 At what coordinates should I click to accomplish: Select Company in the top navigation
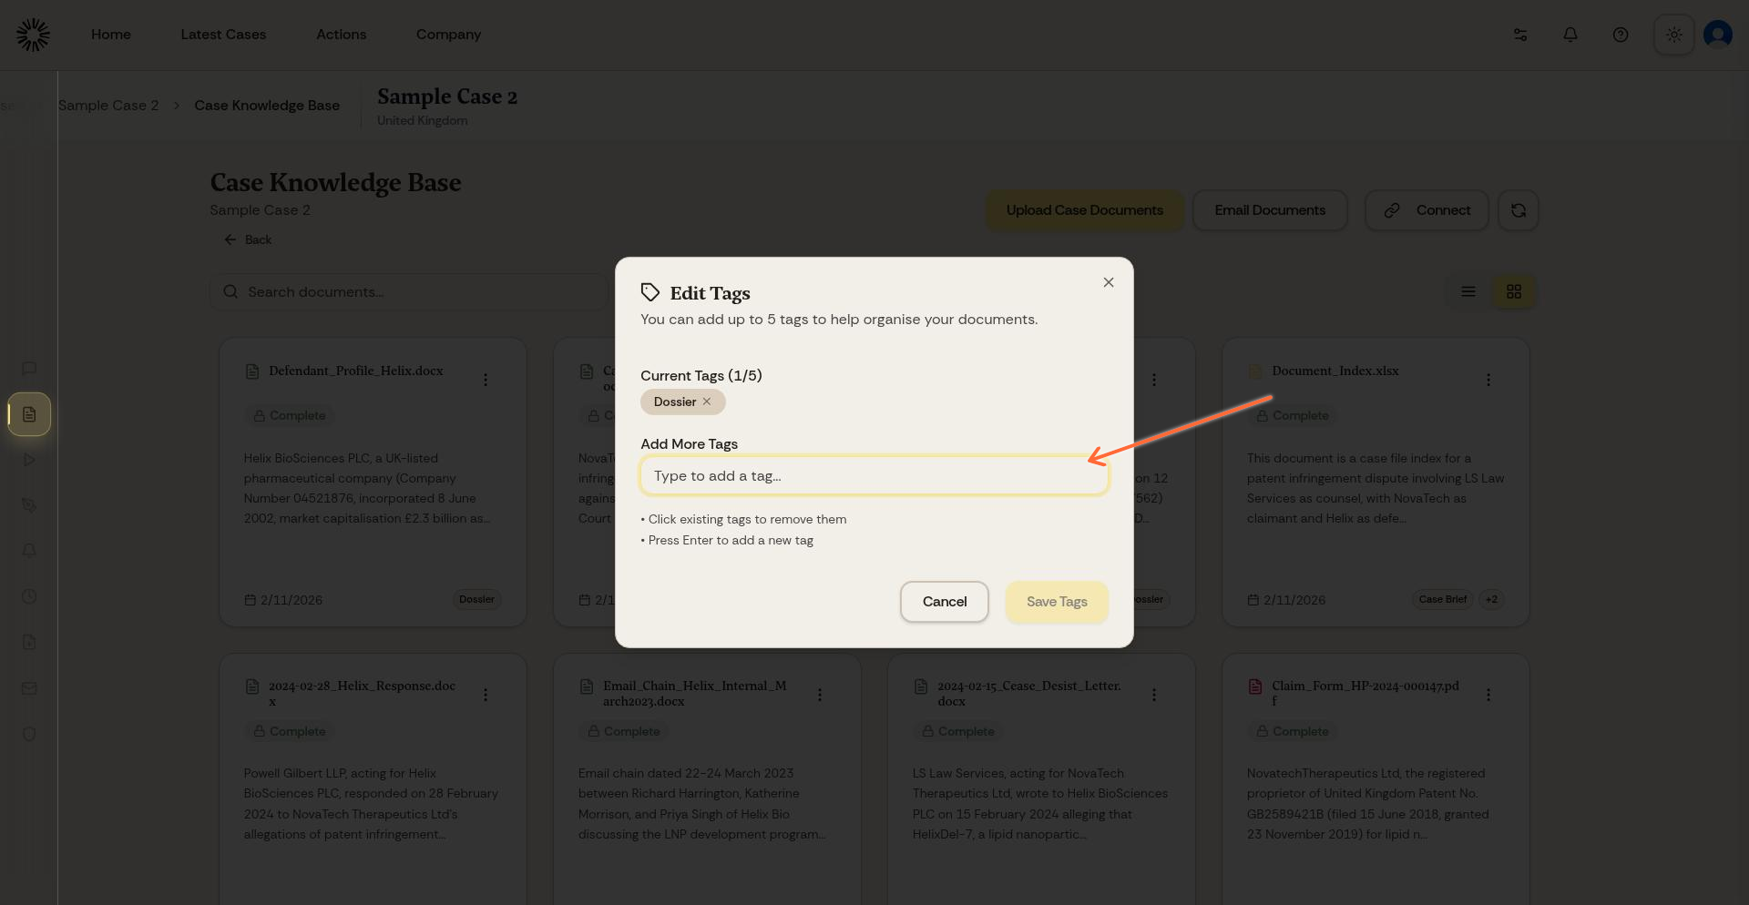(x=448, y=34)
